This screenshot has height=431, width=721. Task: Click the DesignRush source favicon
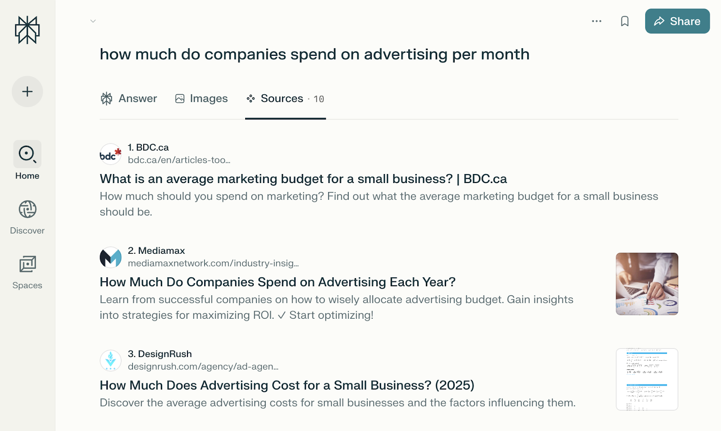click(110, 361)
